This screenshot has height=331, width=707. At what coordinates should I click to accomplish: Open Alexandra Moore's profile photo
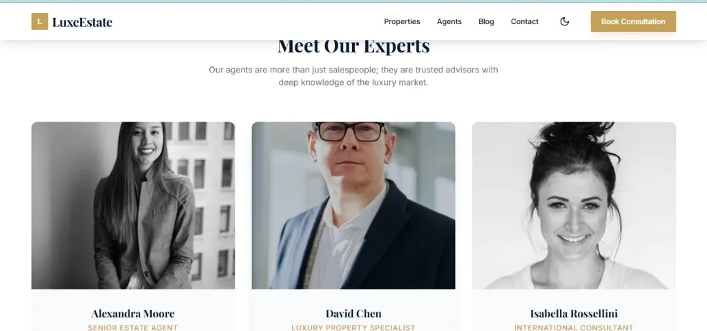133,205
